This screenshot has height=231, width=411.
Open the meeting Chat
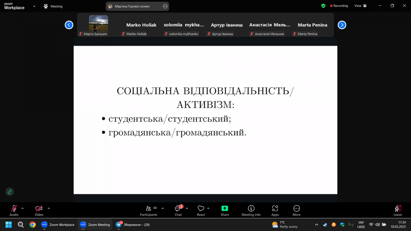[178, 210]
